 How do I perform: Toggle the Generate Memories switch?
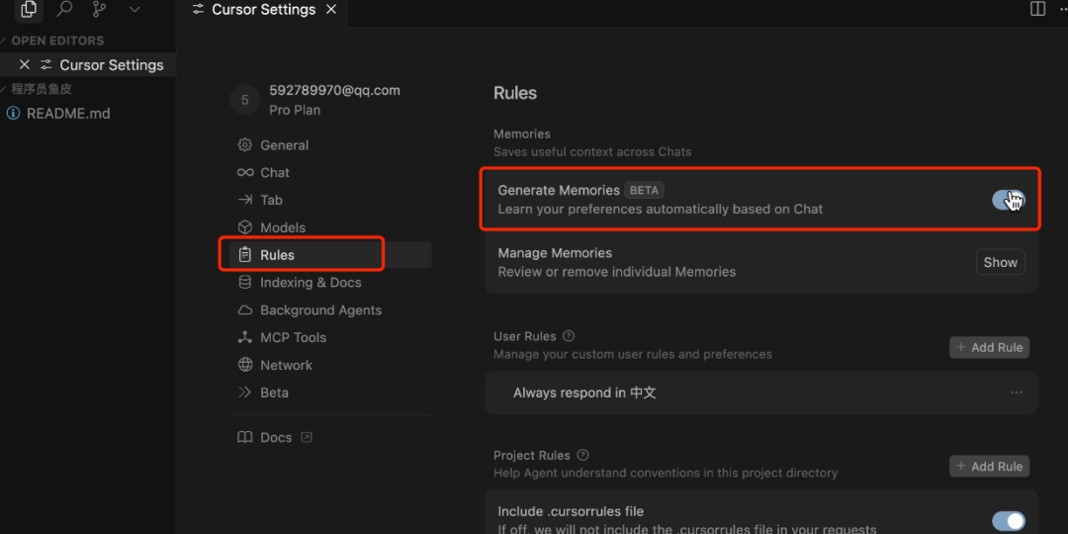1008,200
